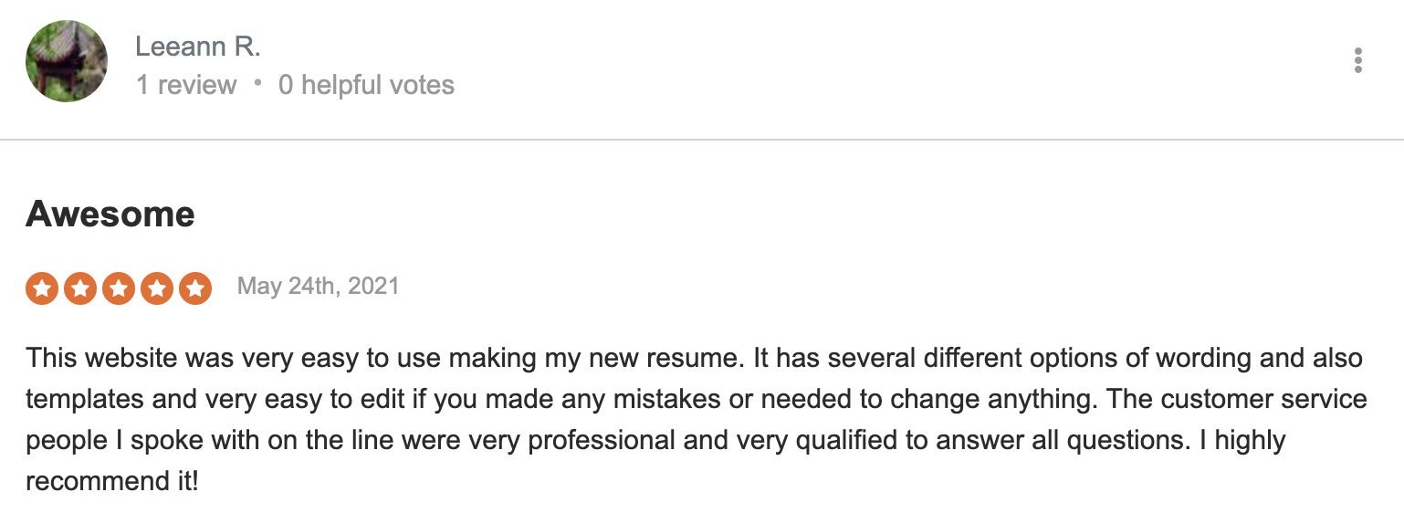
Task: Select the fourth orange rating star
Action: coord(157,288)
